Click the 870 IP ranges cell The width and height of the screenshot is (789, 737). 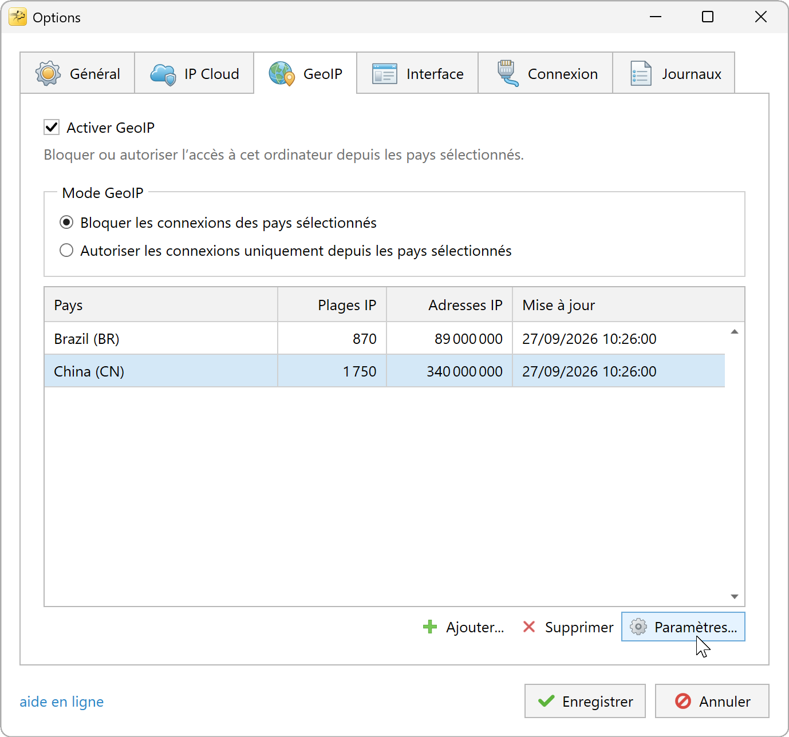coord(332,338)
